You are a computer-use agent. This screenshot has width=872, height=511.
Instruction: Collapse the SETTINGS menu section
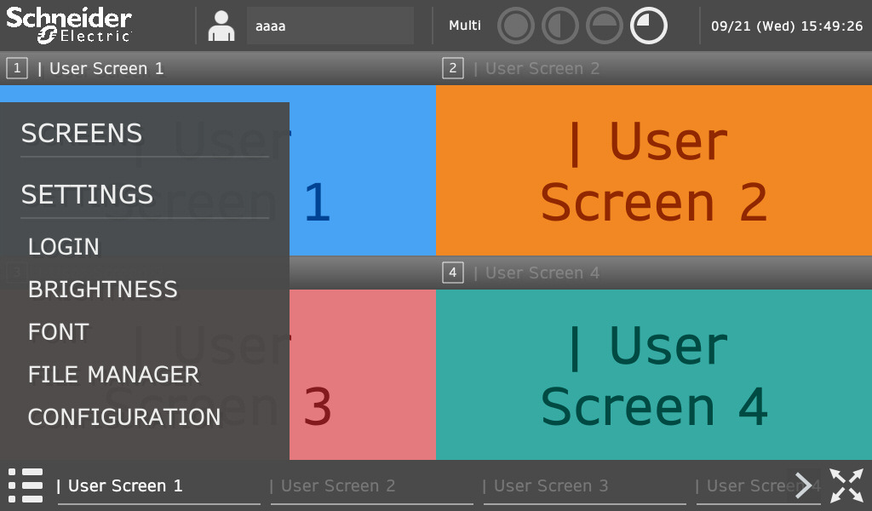[87, 195]
